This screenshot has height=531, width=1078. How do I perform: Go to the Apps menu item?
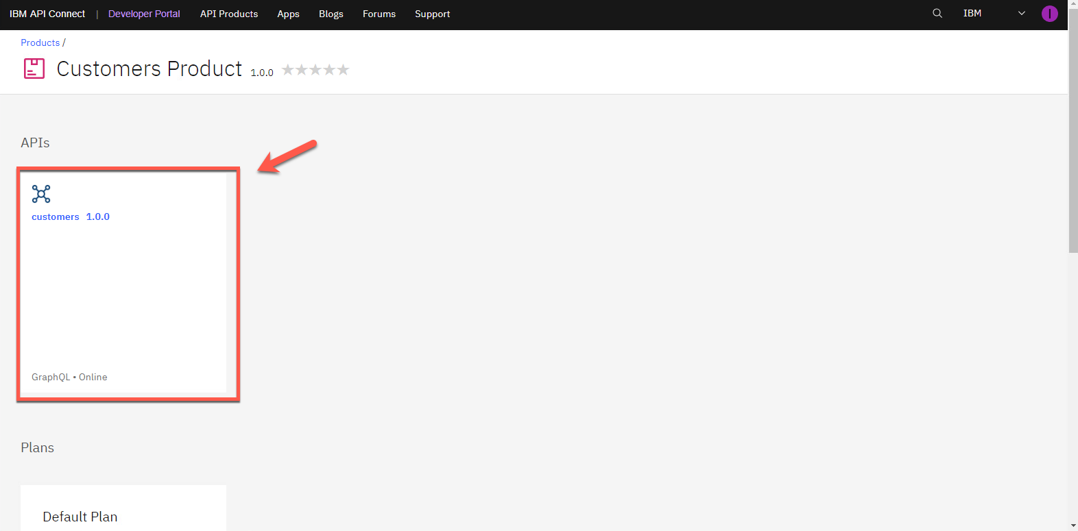(x=288, y=14)
